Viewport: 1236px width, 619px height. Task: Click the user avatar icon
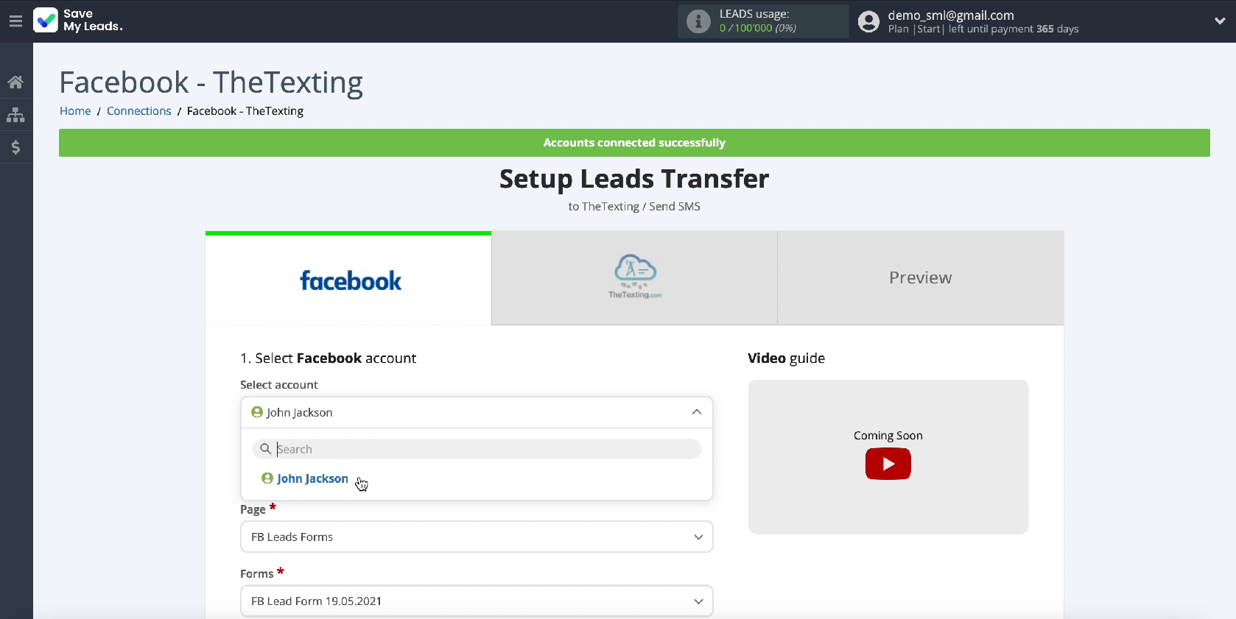(869, 21)
